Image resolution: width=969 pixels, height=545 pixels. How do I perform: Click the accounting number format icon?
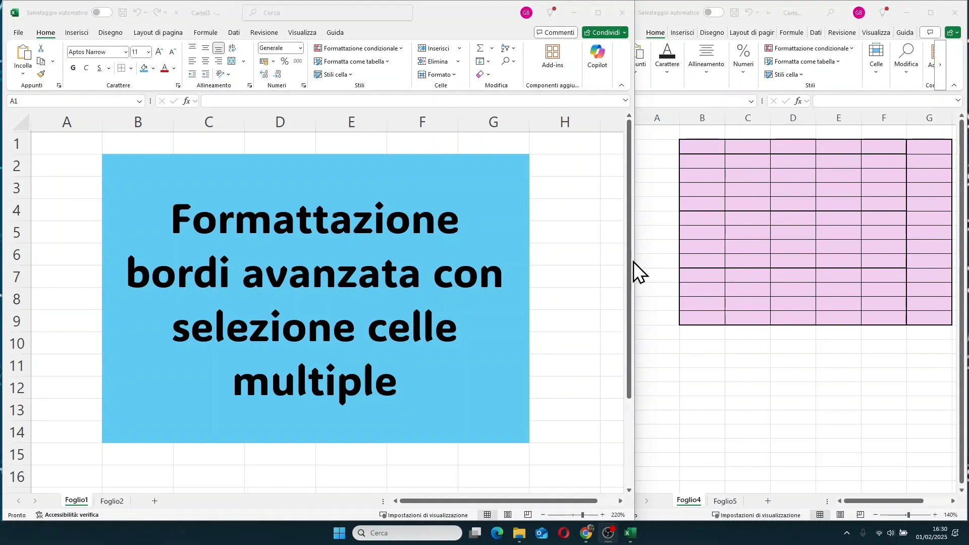pos(264,61)
